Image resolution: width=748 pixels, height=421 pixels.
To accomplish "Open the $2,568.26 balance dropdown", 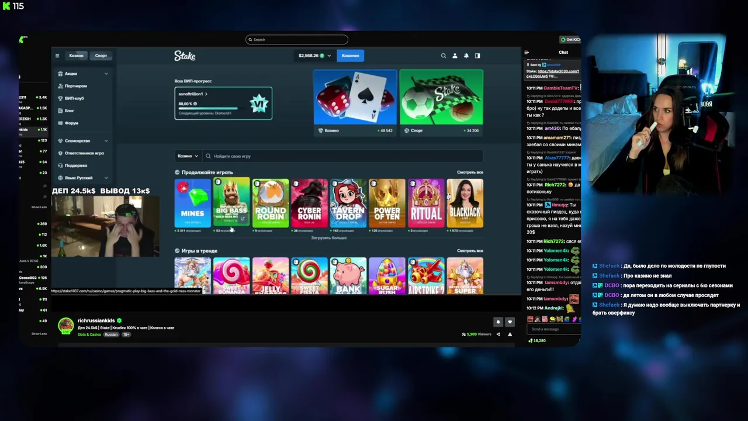I will (x=314, y=56).
